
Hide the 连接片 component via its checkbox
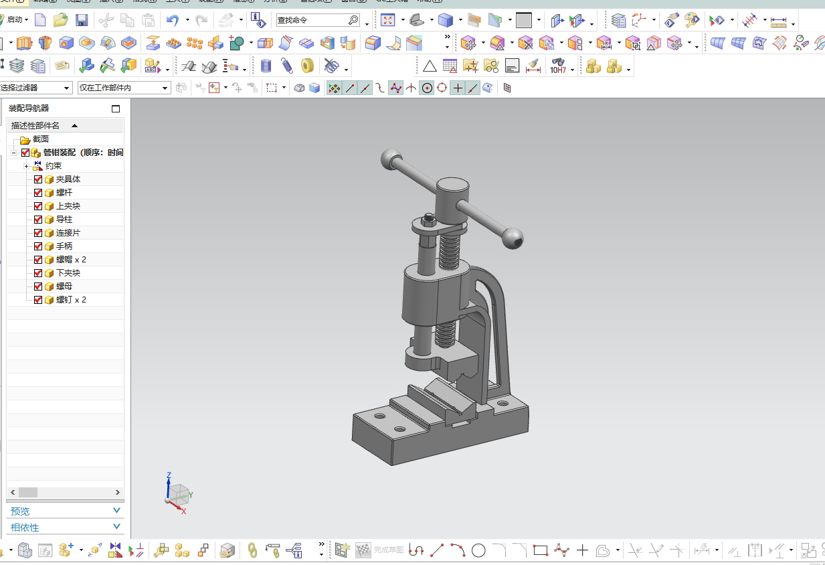38,233
